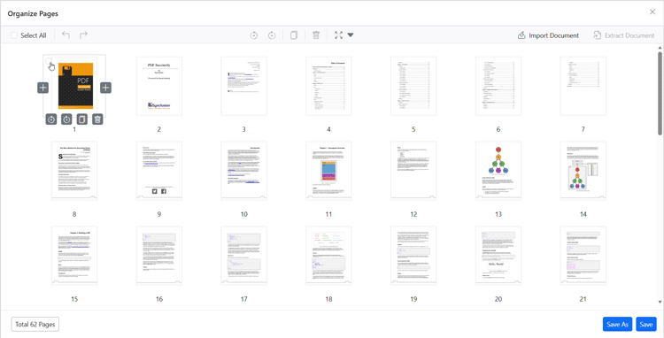
Task: Insert a blank page right of page 1
Action: [x=106, y=88]
